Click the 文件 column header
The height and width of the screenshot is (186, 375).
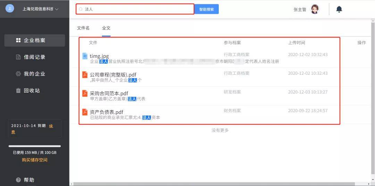click(x=93, y=43)
